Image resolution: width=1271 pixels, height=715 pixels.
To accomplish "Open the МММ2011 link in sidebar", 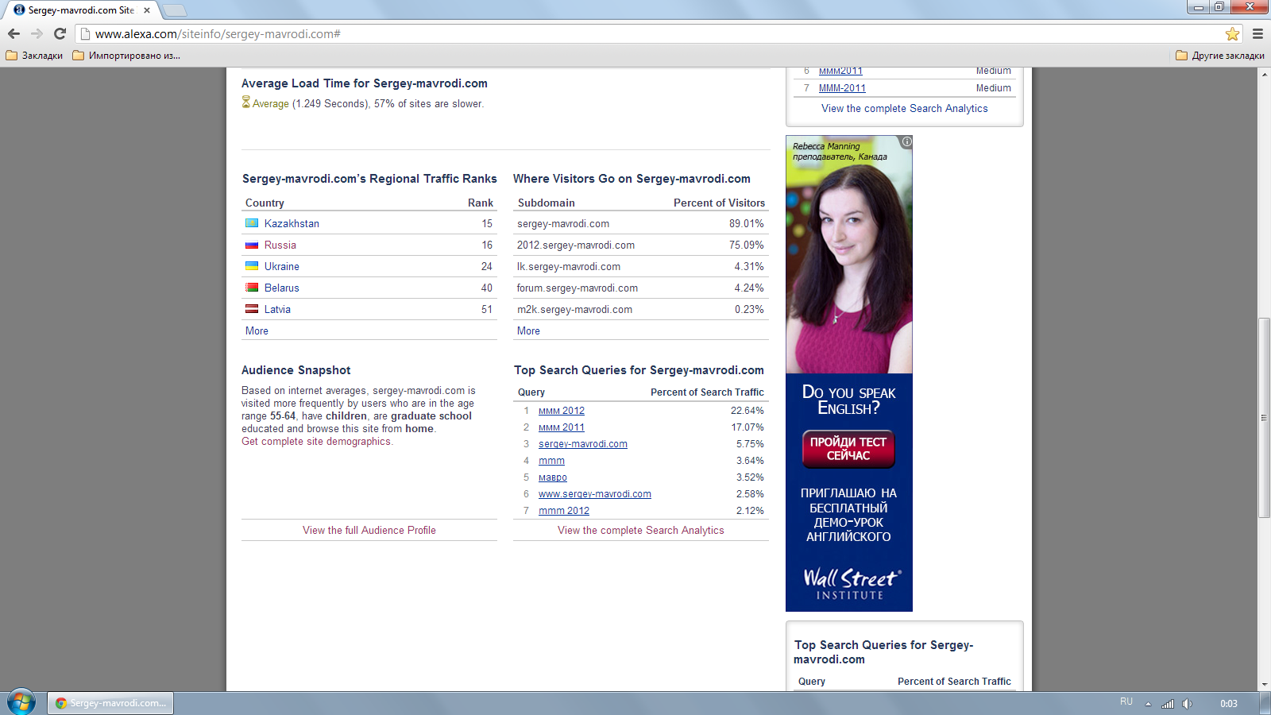I will coord(840,71).
